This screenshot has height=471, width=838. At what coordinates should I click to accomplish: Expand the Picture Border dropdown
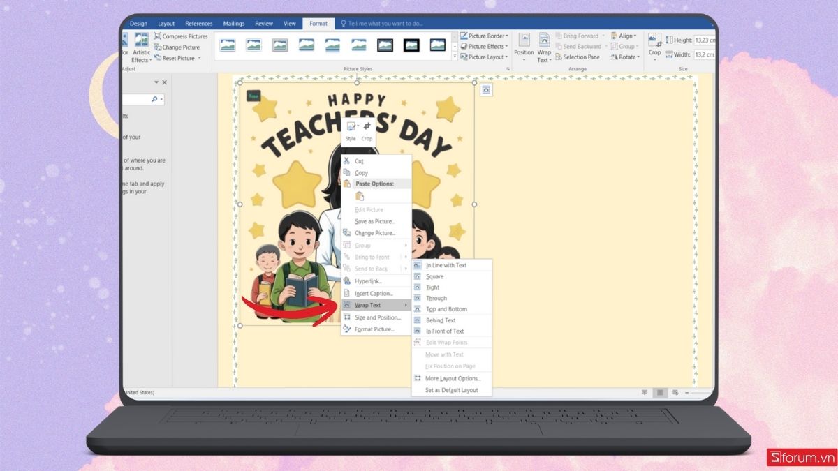click(x=507, y=36)
